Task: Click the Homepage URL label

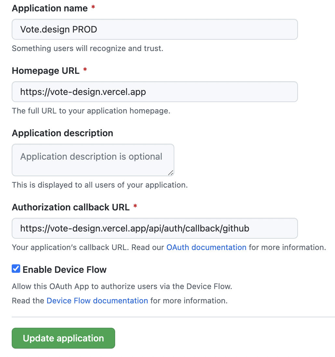Action: 46,71
